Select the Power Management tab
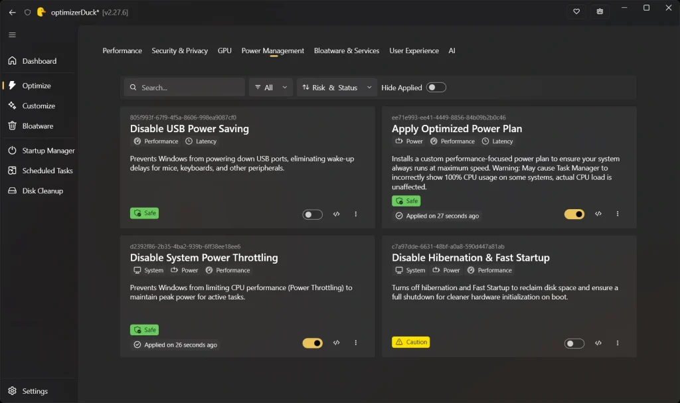This screenshot has width=680, height=403. 272,50
